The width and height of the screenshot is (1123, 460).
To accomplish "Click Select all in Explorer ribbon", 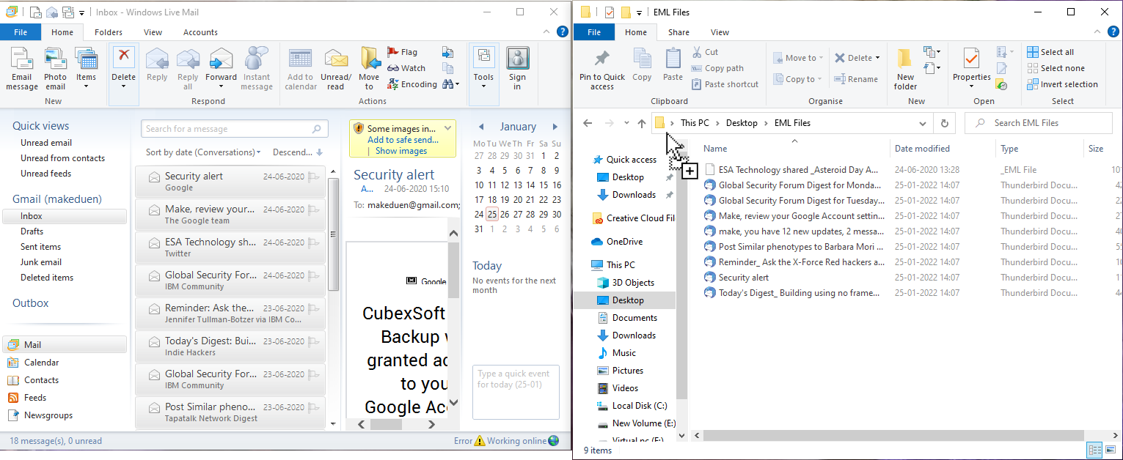I will pos(1050,52).
